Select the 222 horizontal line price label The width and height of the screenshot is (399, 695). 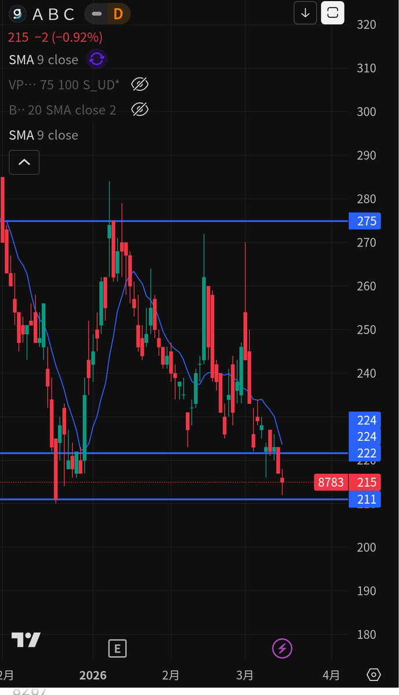[x=365, y=453]
